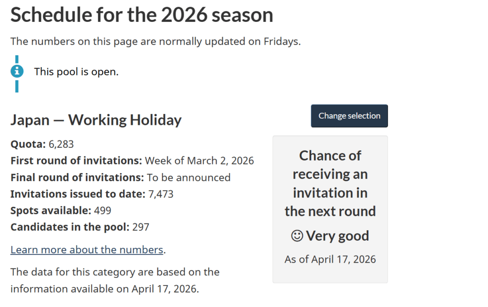Click the Candidates in the pool value 297
Screen dimensions: 488x307
point(141,227)
